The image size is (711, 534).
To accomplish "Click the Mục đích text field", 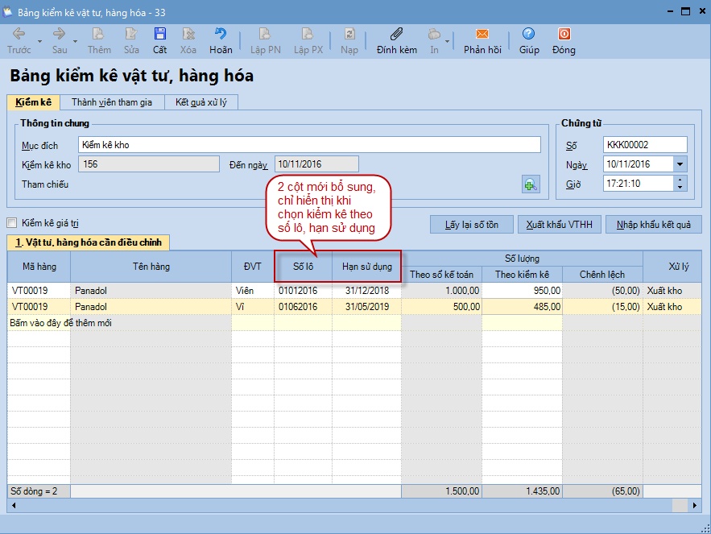I will click(x=309, y=145).
